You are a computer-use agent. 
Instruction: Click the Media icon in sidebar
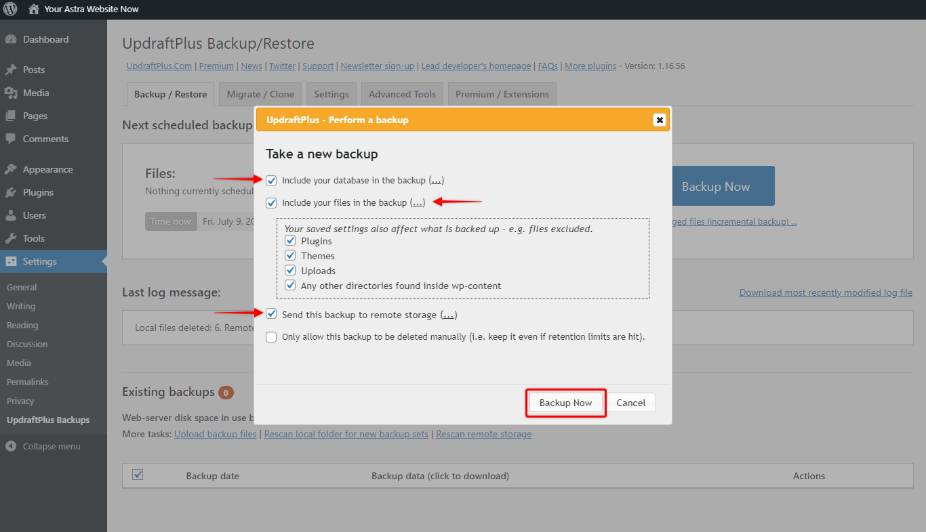pos(11,93)
